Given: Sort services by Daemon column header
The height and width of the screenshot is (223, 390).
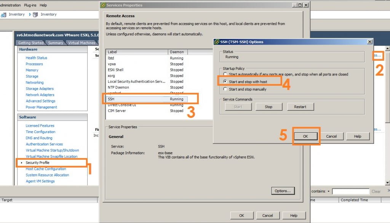Looking at the screenshot, I should (177, 52).
